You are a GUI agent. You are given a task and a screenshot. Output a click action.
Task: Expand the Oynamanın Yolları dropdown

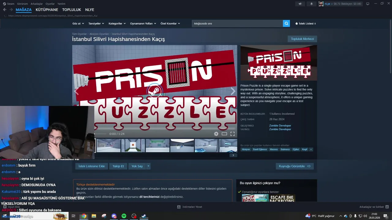(x=143, y=24)
